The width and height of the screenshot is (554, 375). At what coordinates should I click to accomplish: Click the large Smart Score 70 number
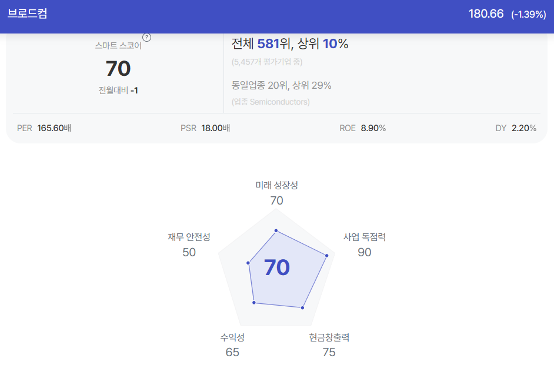(118, 69)
